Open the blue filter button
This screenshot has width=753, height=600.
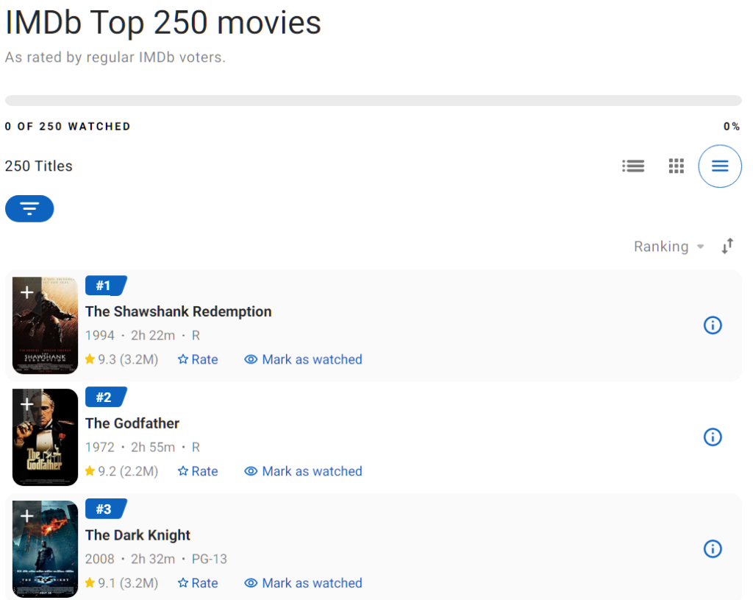(x=29, y=208)
